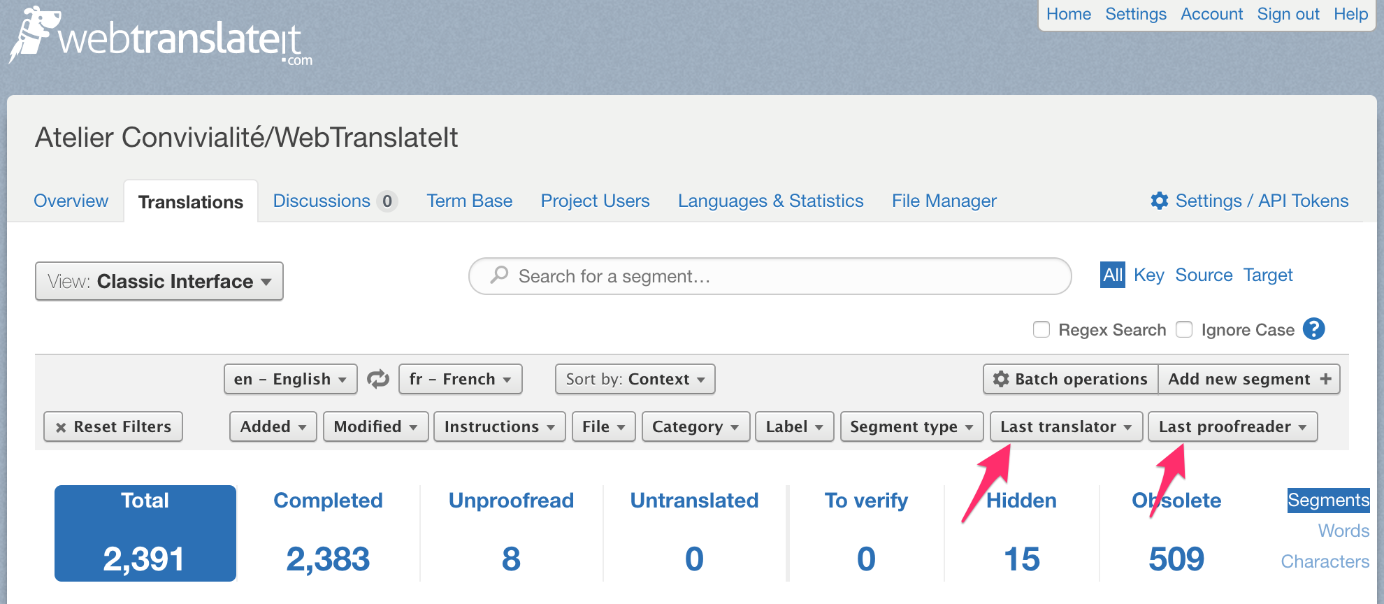Select the Source search scope
Image resolution: width=1384 pixels, height=604 pixels.
[x=1204, y=275]
